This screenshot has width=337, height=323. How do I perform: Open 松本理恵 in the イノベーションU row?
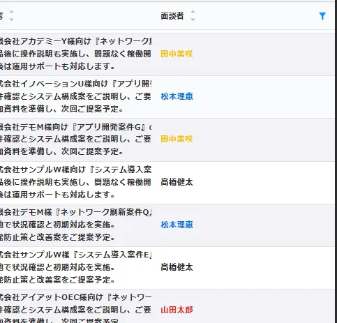pyautogui.click(x=177, y=96)
